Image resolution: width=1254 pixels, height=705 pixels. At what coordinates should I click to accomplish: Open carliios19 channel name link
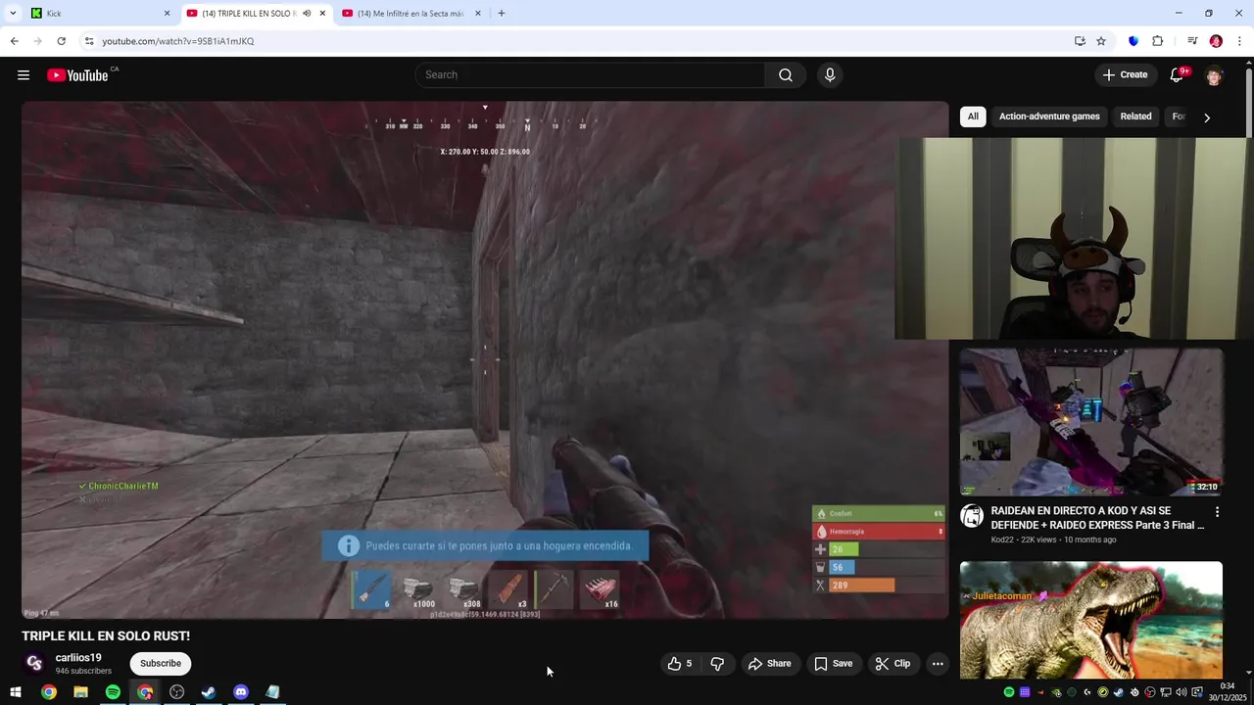point(78,658)
